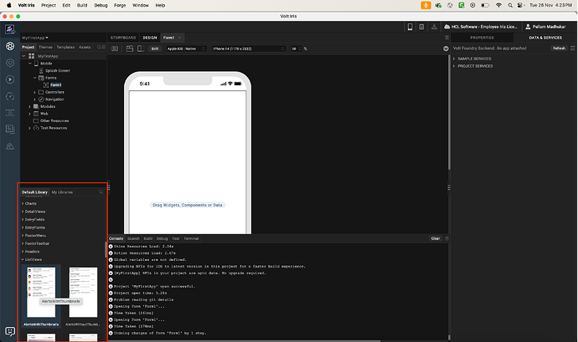The width and height of the screenshot is (578, 342).
Task: Open the documents icon in left sidebar
Action: [x=10, y=129]
